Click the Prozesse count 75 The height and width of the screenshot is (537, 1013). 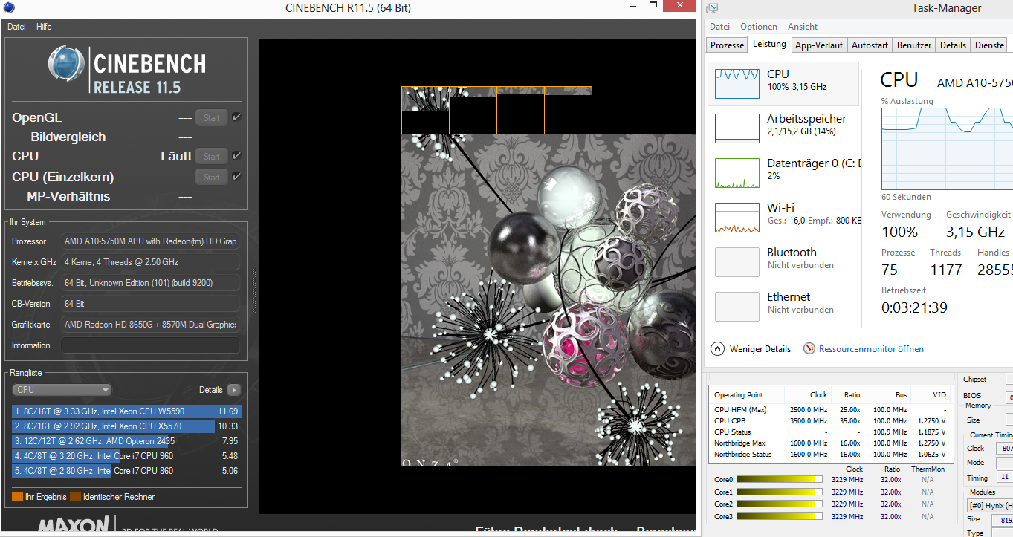point(890,270)
